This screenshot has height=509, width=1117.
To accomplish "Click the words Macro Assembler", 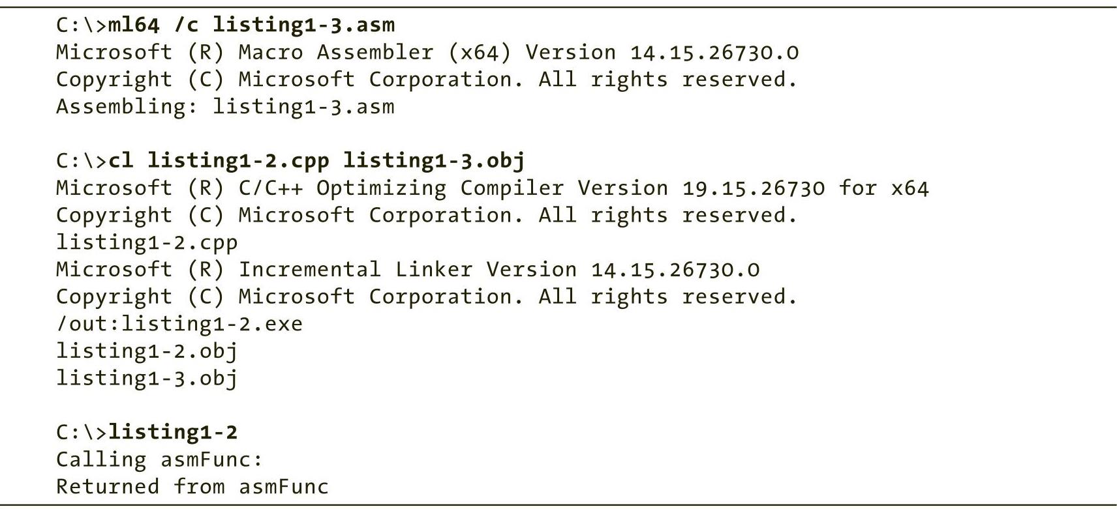I will coord(336,52).
